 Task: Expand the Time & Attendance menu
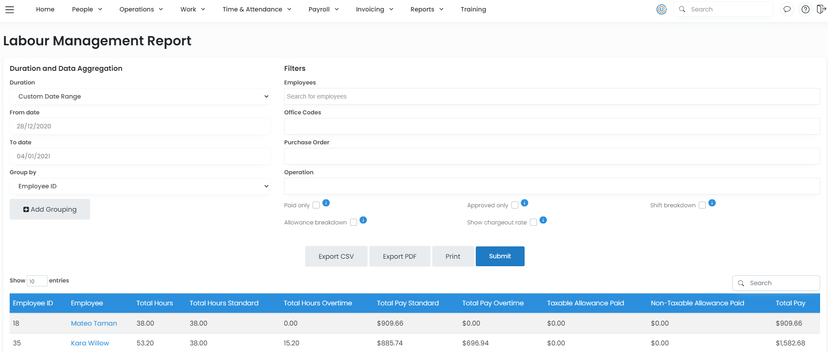pos(257,9)
